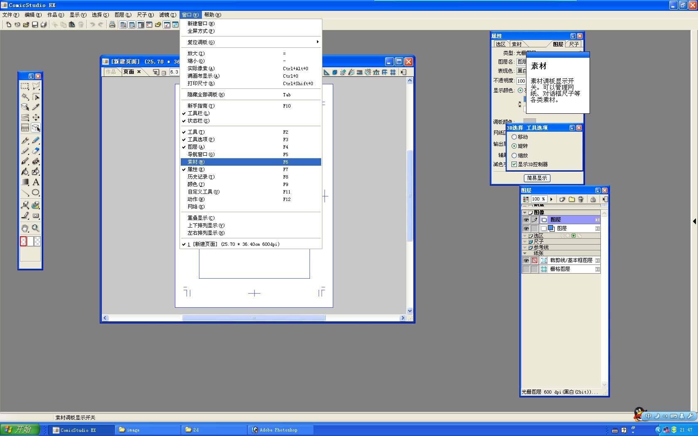Collapse the 图像 layer group
Screen dimensions: 698x436
click(525, 213)
